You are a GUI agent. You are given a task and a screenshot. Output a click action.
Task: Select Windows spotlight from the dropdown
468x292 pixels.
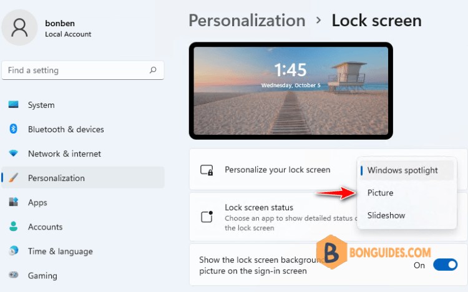(x=402, y=170)
